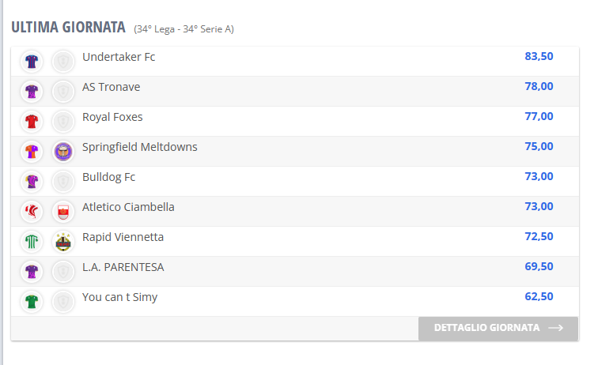This screenshot has width=613, height=365.
Task: Click Undertaker Fc's blue-red striped jersey icon
Action: (32, 62)
